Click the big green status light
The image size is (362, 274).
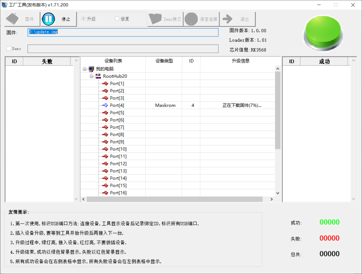tap(323, 32)
